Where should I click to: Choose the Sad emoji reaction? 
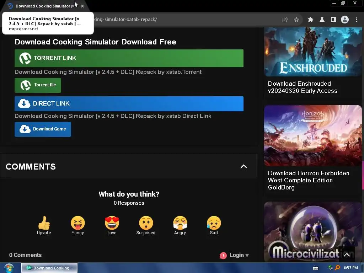[x=214, y=225]
